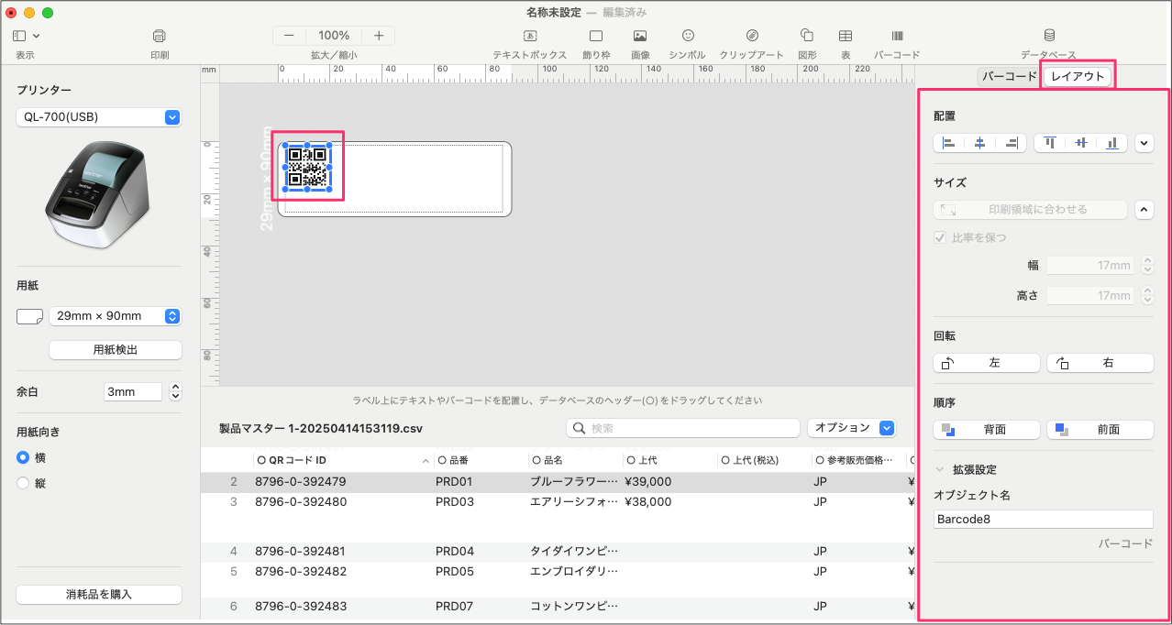Sort by QRコード ID column header
1172x625 pixels.
(344, 460)
